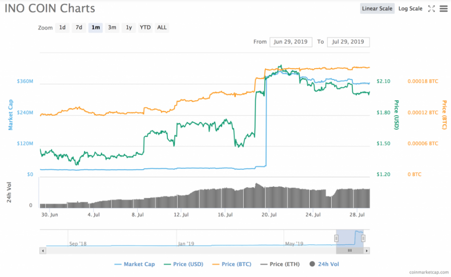This screenshot has height=277, width=451.
Task: Toggle 24h Vol series in legend
Action: [324, 264]
